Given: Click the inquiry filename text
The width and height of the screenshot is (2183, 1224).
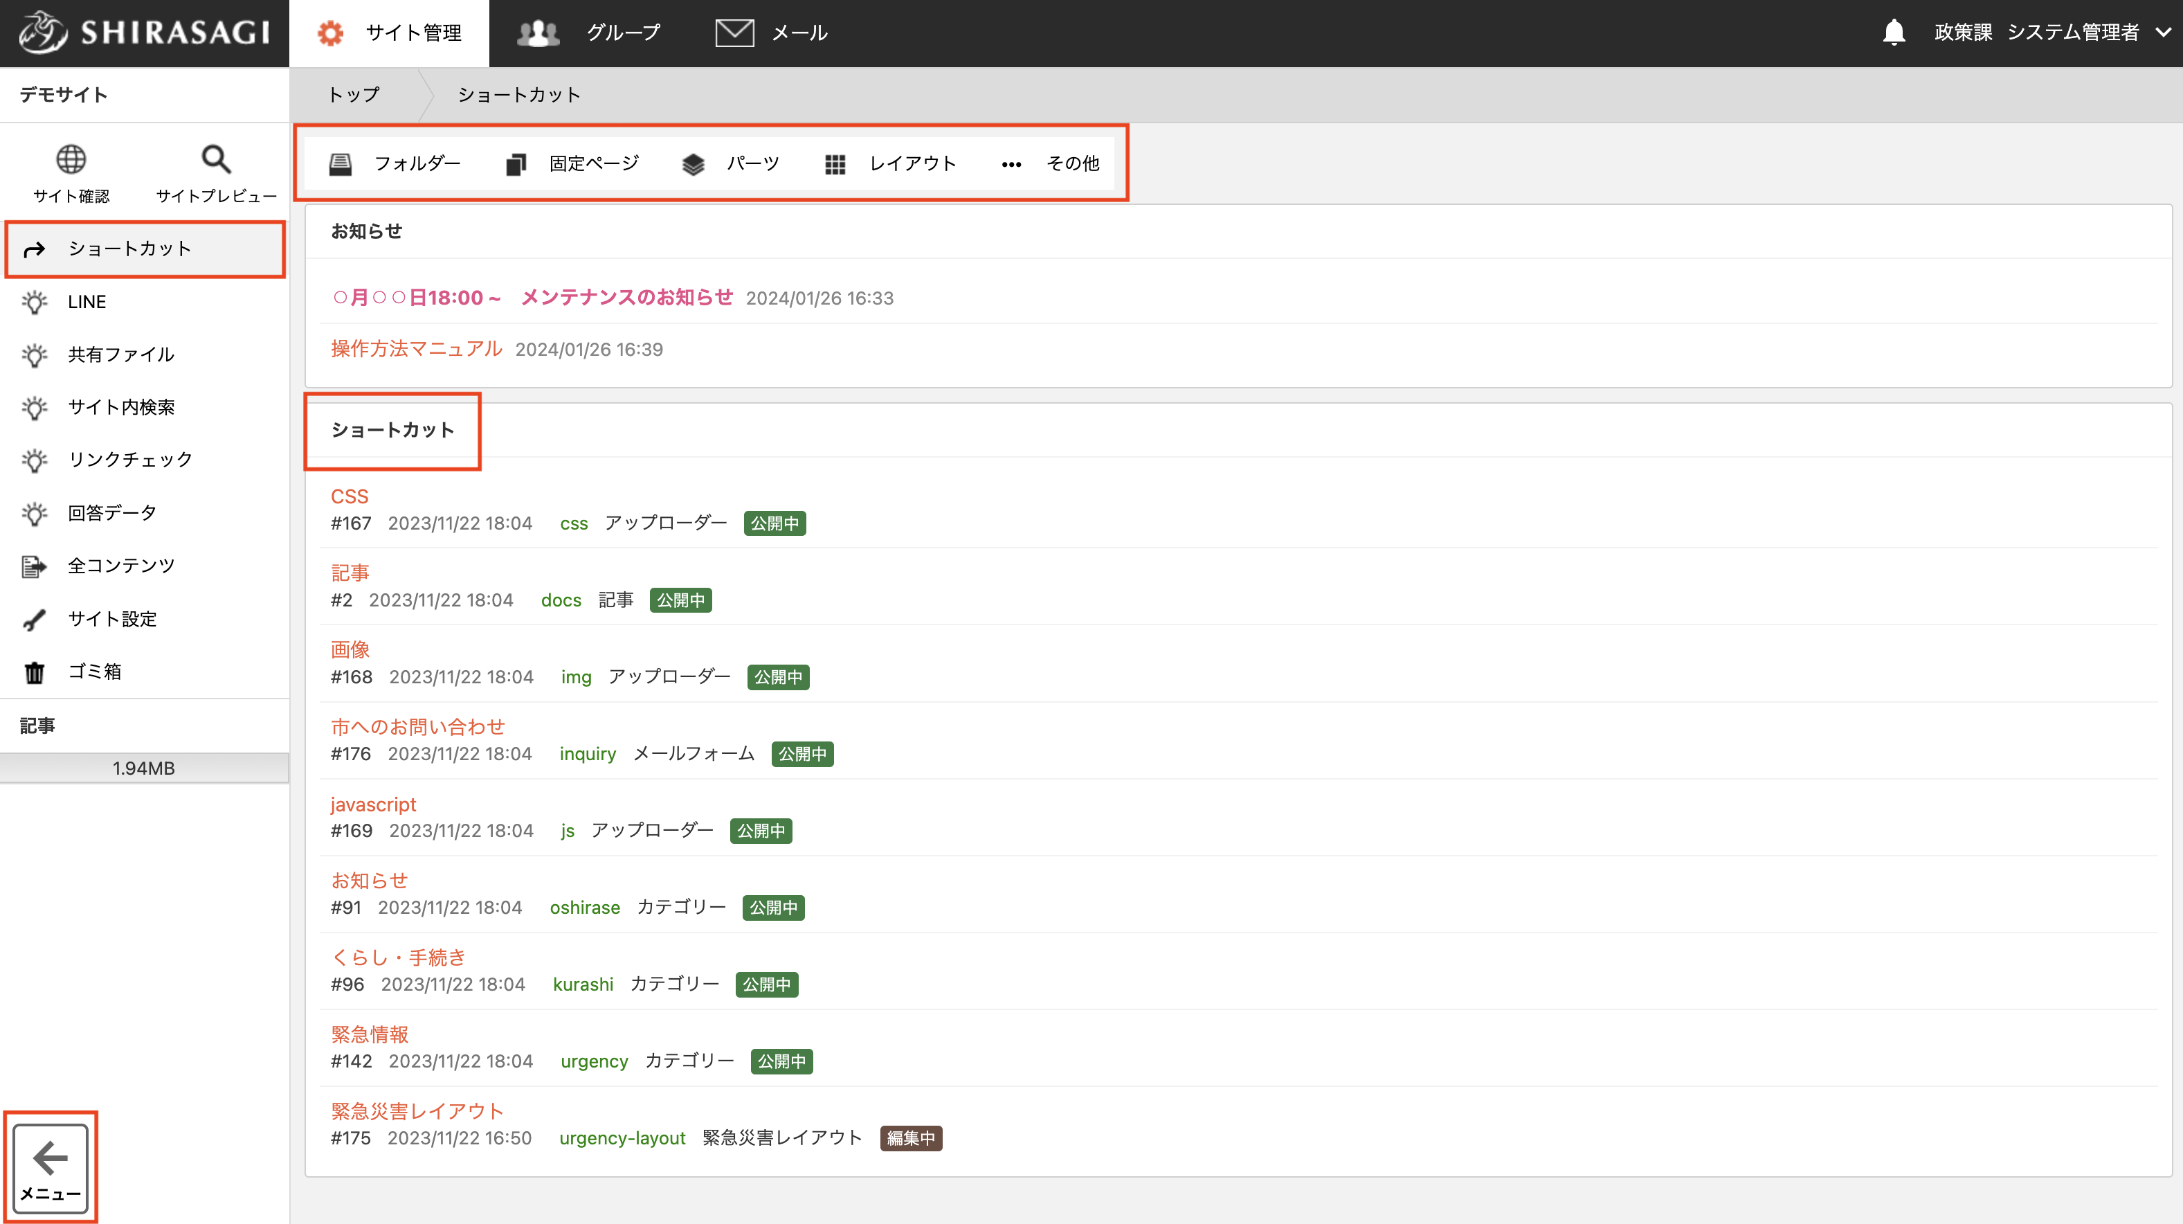Looking at the screenshot, I should click(587, 753).
